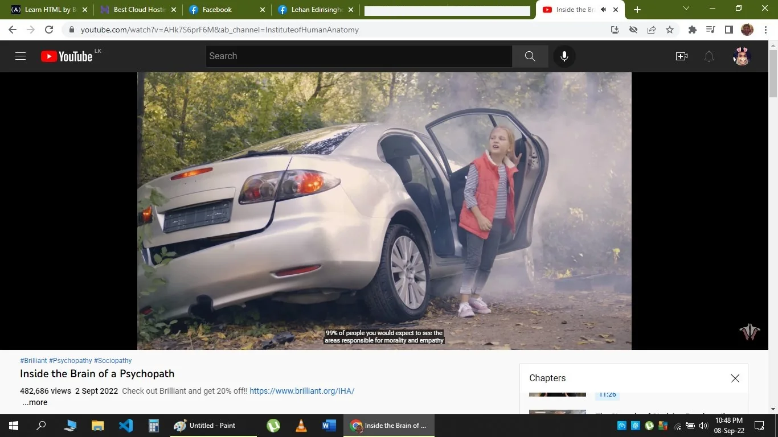
Task: Open VLC media player from taskbar
Action: [301, 426]
